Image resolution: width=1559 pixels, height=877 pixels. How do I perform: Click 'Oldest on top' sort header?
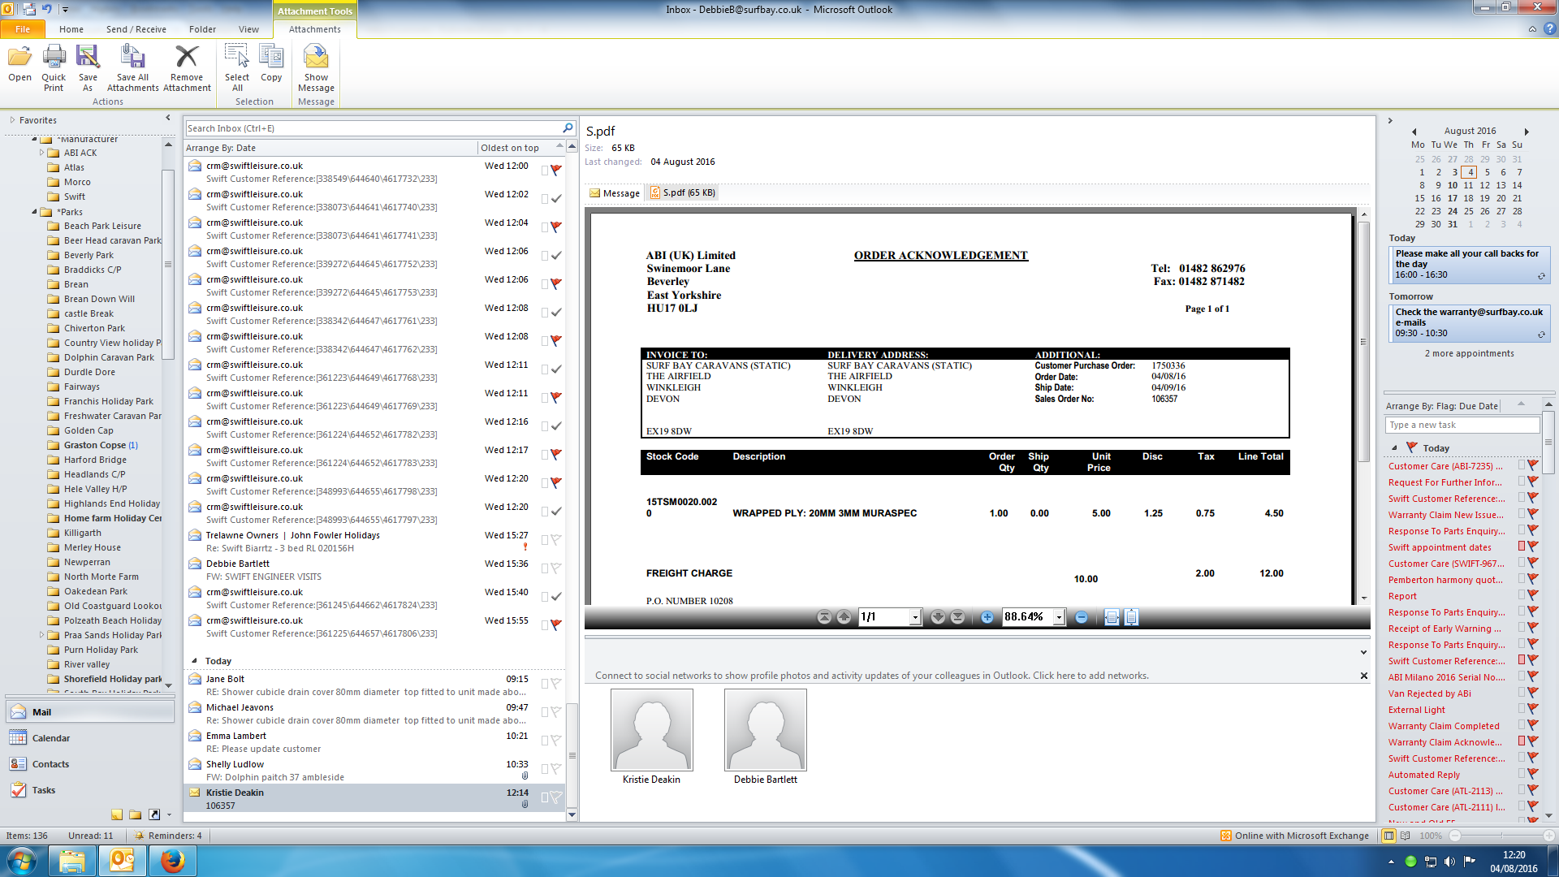[509, 148]
